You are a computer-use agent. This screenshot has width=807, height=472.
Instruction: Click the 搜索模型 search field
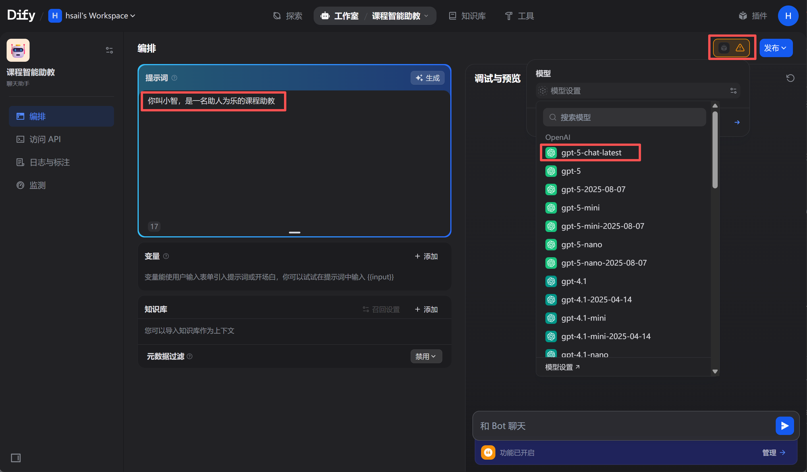(624, 117)
